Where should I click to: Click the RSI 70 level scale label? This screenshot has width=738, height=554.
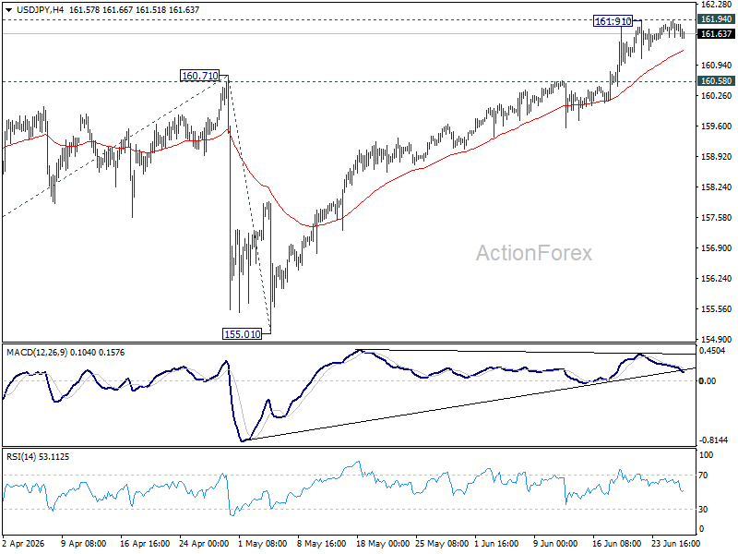703,476
